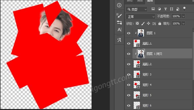Hide the 图层 1 拷贝 layer
The width and height of the screenshot is (194, 110).
coord(129,54)
